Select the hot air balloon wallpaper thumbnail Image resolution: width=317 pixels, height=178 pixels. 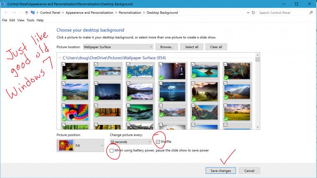(75, 112)
